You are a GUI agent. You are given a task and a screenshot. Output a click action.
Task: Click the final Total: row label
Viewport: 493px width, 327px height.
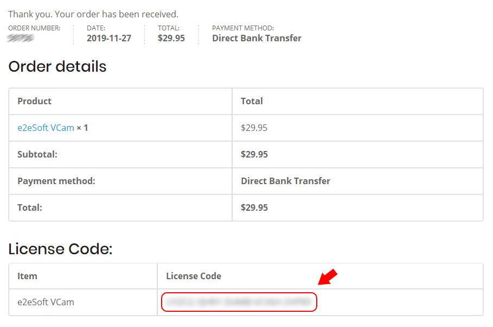click(x=29, y=207)
